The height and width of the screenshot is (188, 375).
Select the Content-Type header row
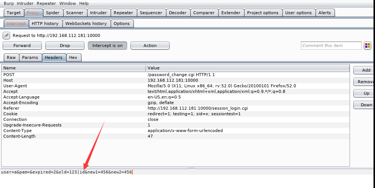pyautogui.click(x=176, y=131)
